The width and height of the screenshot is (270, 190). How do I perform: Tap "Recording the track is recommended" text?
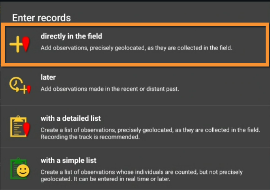pyautogui.click(x=90, y=137)
